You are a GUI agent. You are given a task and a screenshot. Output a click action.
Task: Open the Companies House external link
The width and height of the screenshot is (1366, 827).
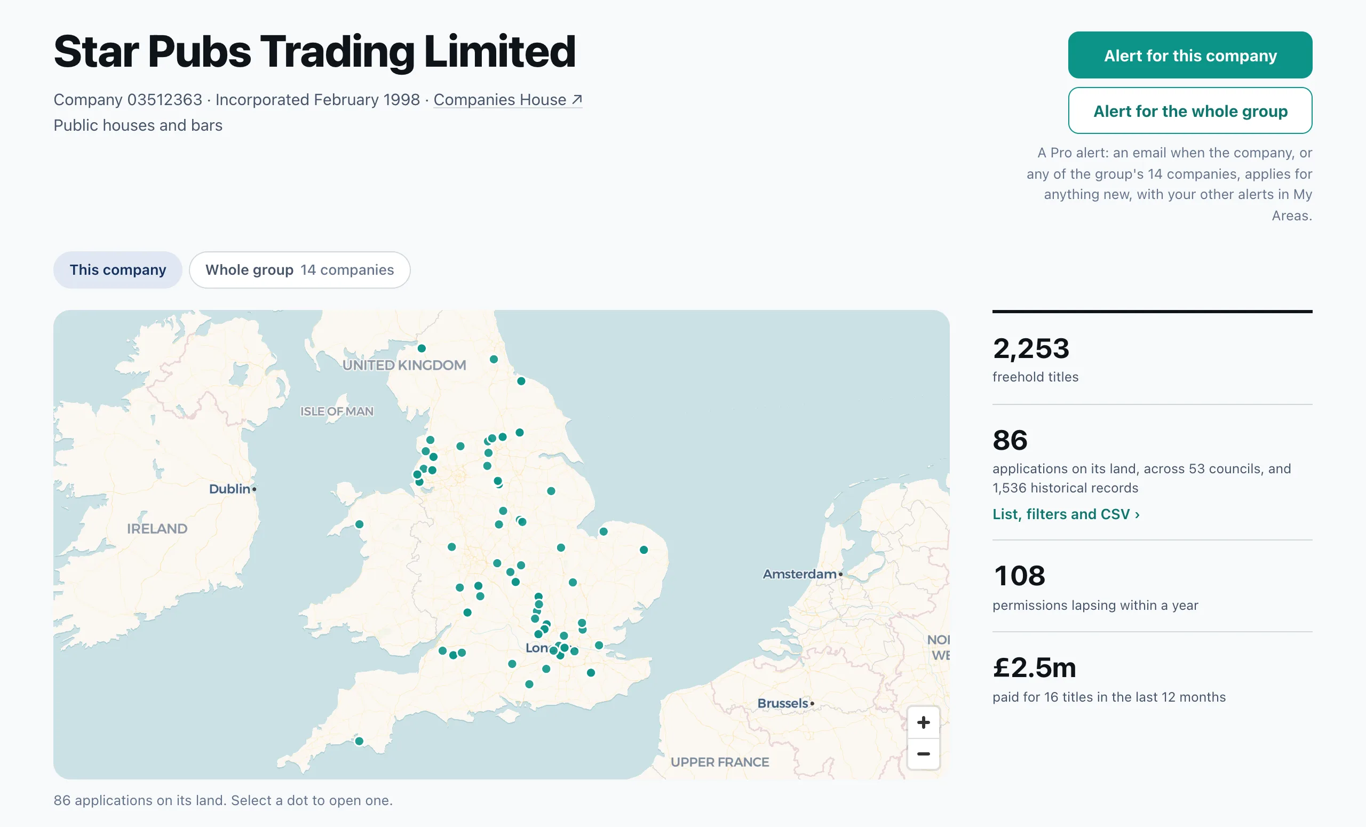pos(507,100)
